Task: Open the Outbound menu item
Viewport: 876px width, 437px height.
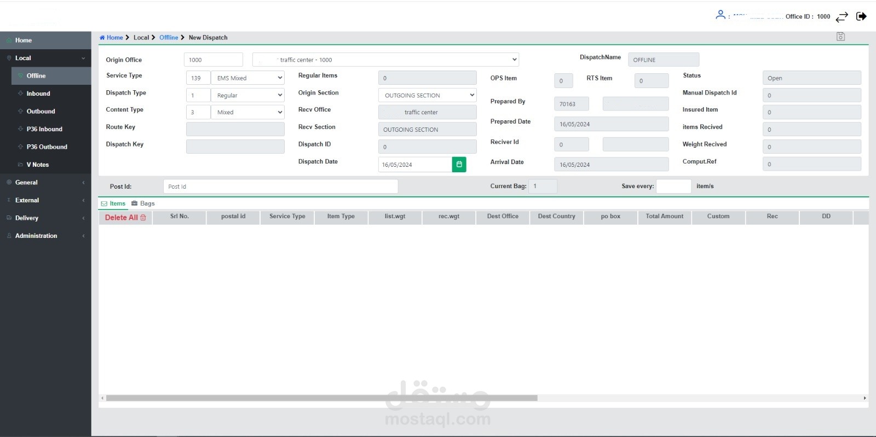Action: [x=51, y=111]
